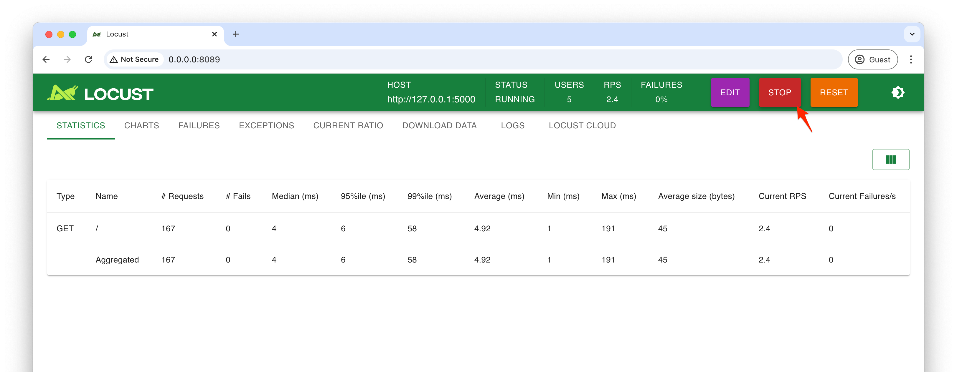Go back using browser back arrow
Screen dimensions: 957x372
point(46,59)
